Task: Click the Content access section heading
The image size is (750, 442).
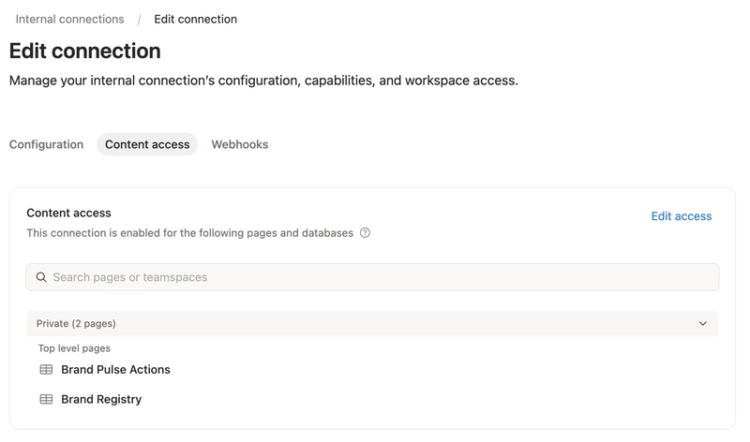Action: [68, 213]
